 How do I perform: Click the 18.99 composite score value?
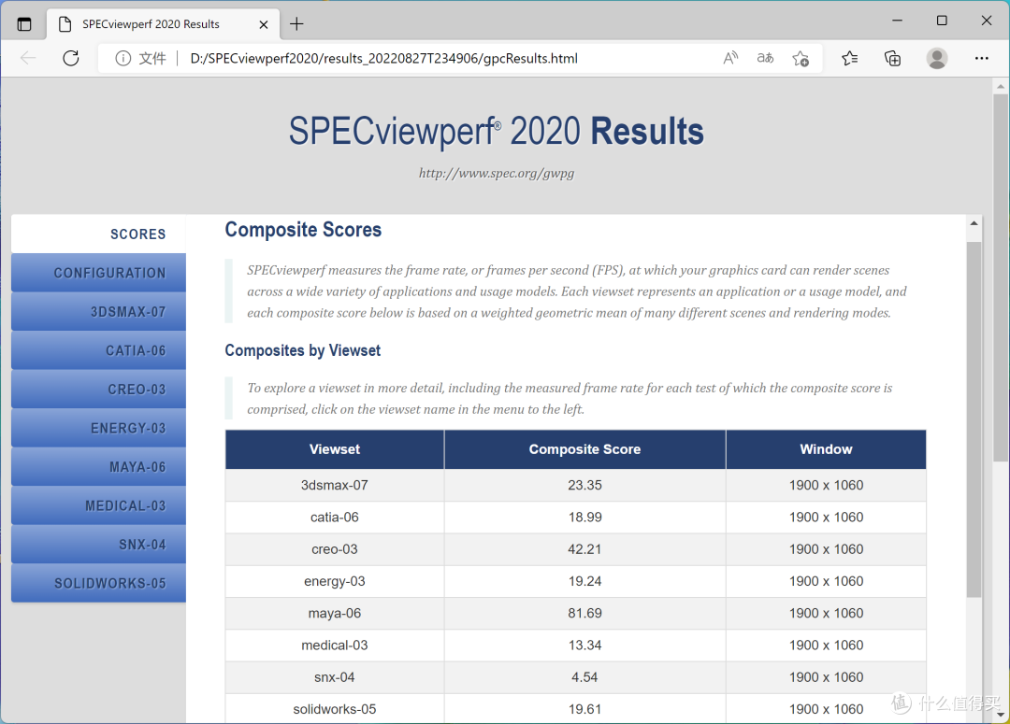coord(584,518)
